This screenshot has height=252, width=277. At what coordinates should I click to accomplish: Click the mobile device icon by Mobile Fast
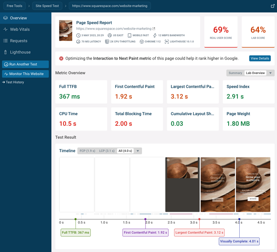(130, 35)
